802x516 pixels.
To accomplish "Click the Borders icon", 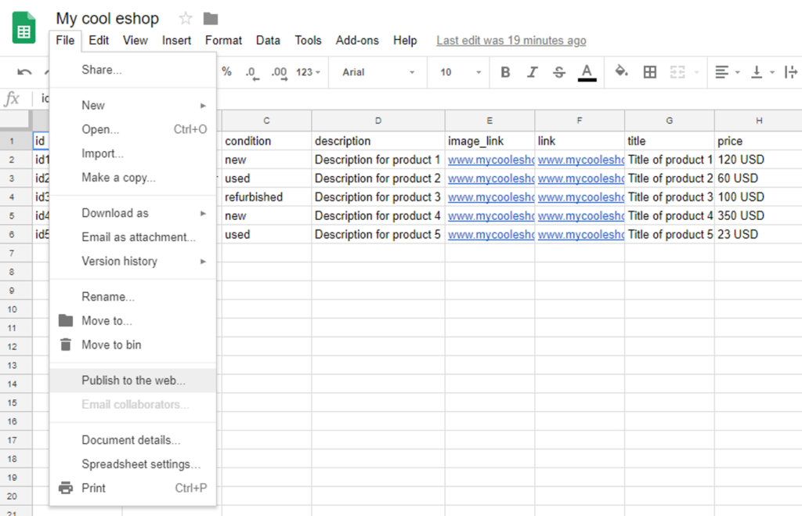I will (649, 72).
